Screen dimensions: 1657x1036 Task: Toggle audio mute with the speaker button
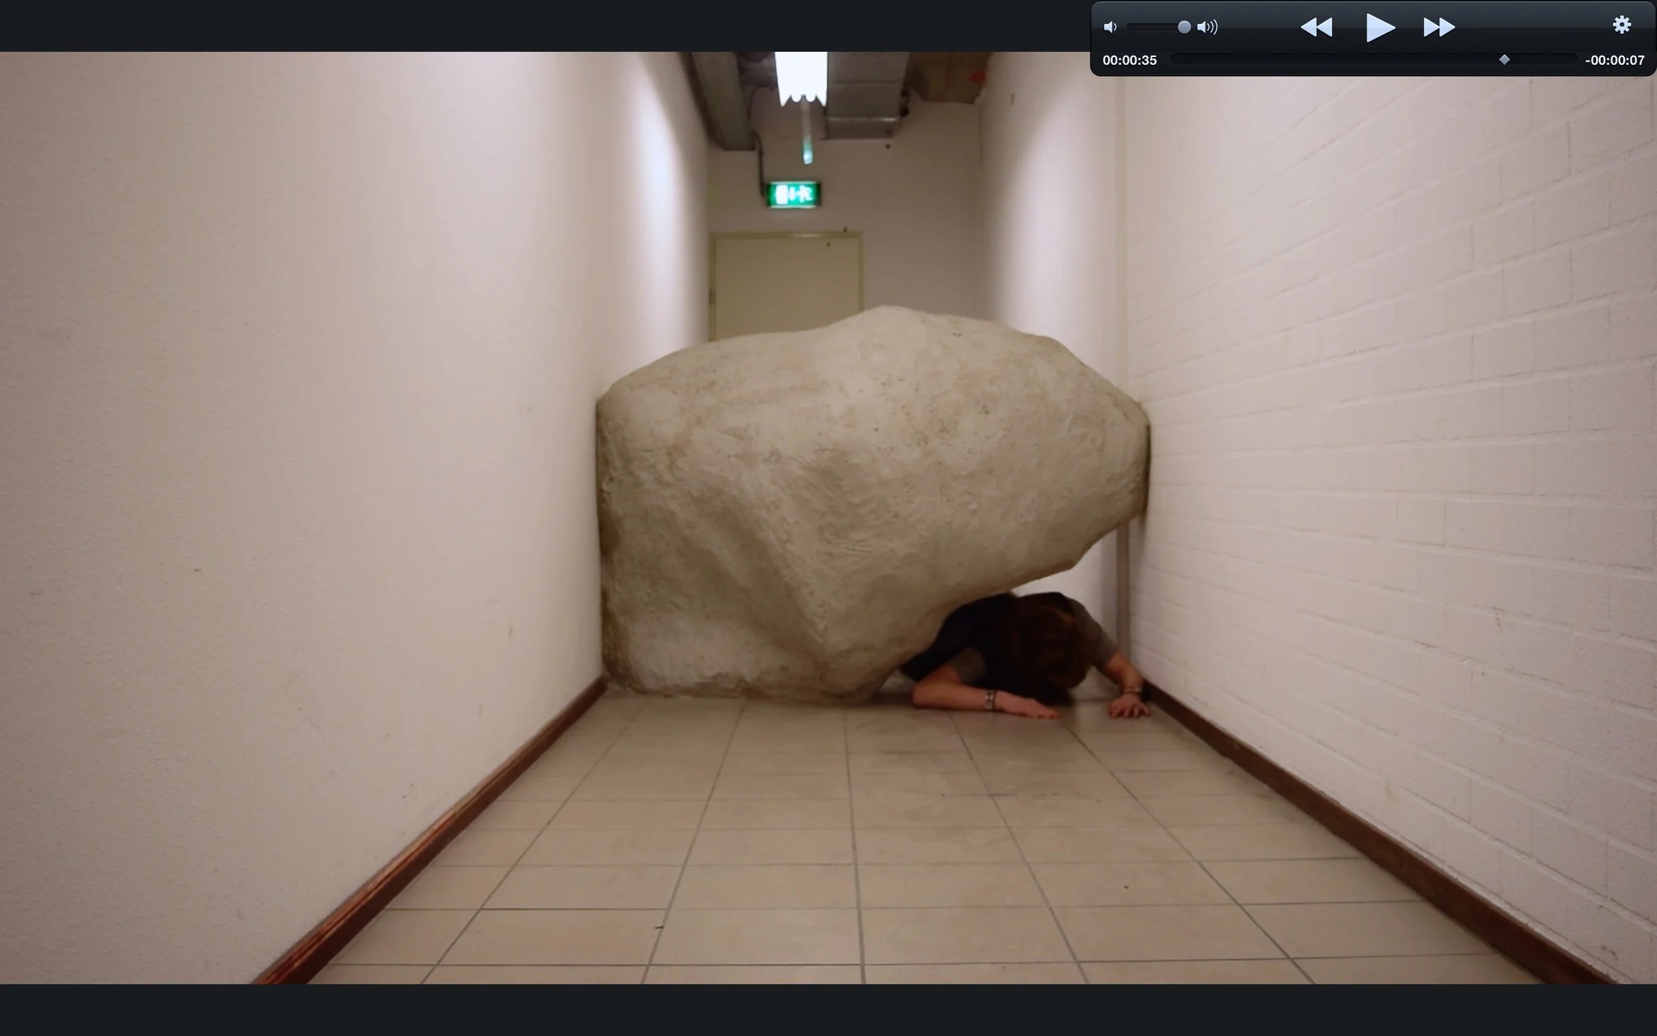[1111, 26]
